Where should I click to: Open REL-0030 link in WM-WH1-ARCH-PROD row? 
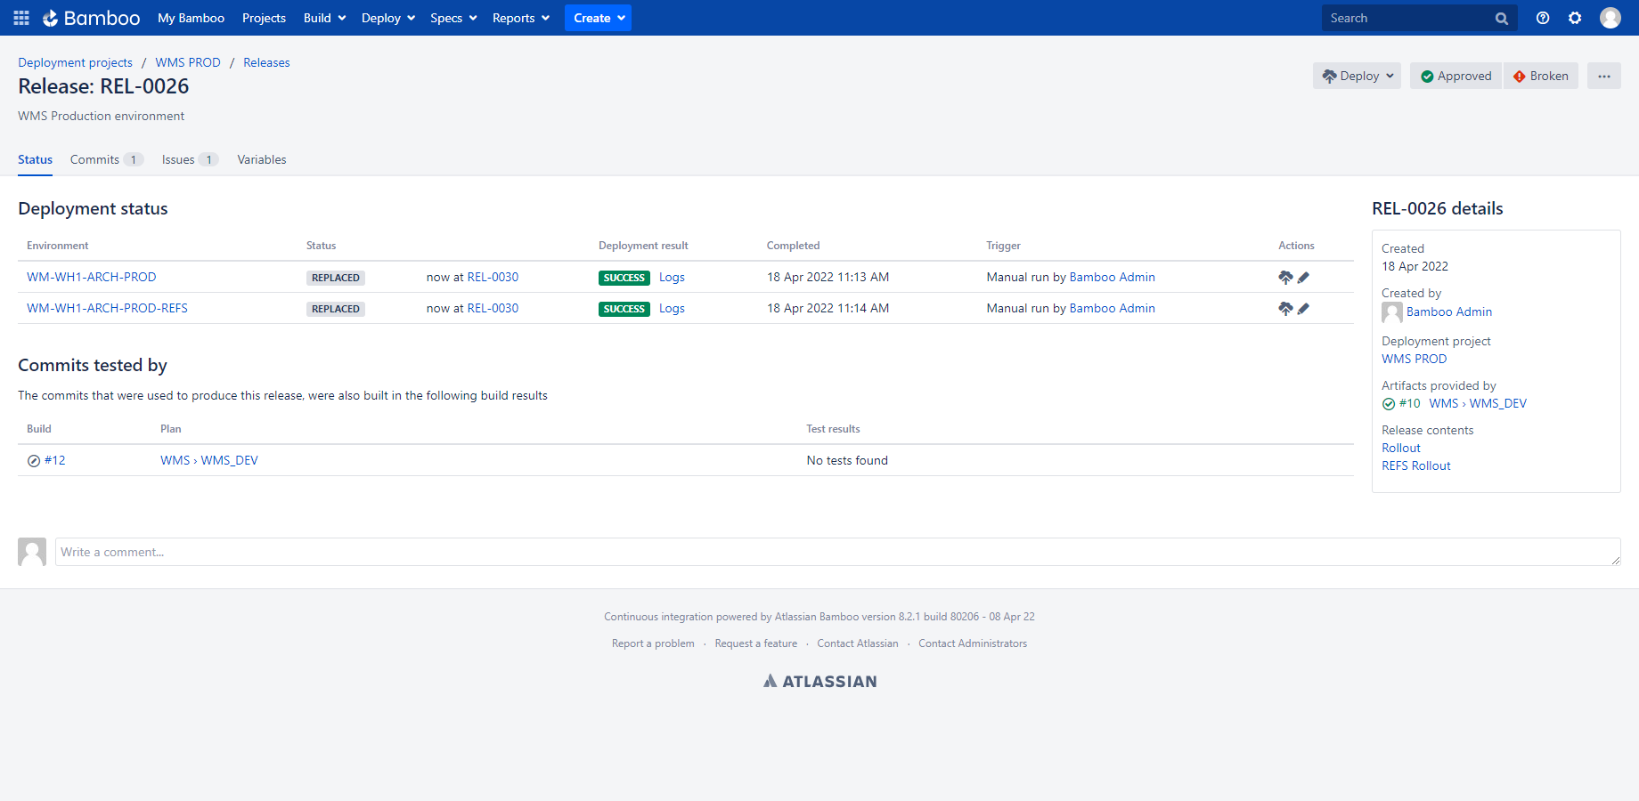tap(493, 278)
